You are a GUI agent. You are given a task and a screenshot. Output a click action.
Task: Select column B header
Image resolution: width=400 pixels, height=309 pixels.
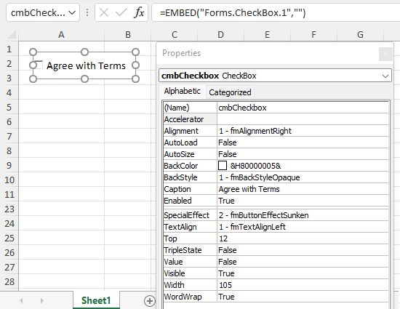(128, 34)
